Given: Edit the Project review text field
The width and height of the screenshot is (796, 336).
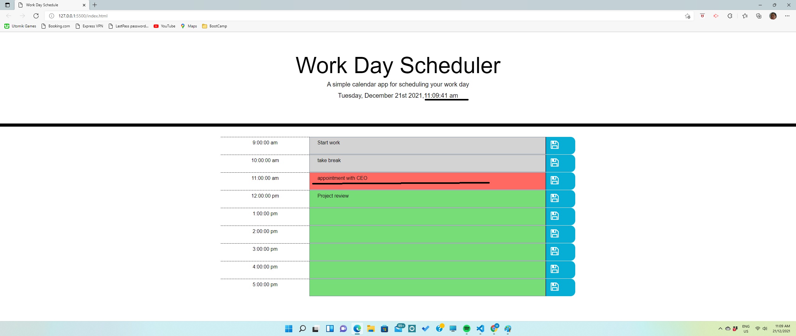Looking at the screenshot, I should [428, 198].
